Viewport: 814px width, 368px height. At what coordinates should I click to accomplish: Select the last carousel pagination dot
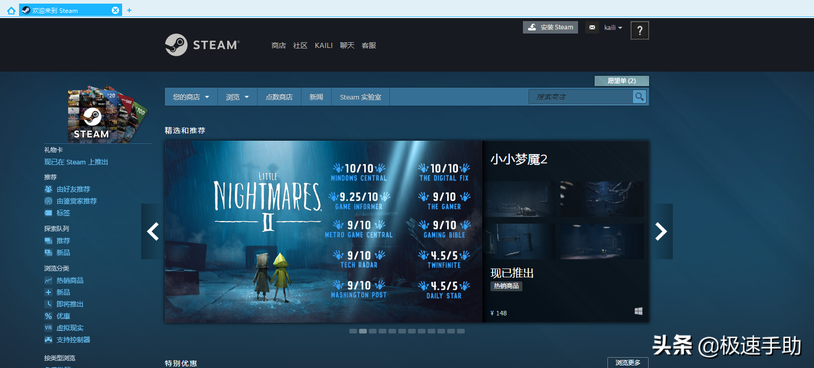click(x=461, y=331)
